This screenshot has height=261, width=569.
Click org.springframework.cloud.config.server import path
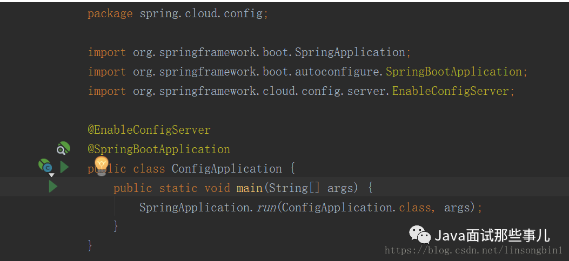click(x=259, y=91)
